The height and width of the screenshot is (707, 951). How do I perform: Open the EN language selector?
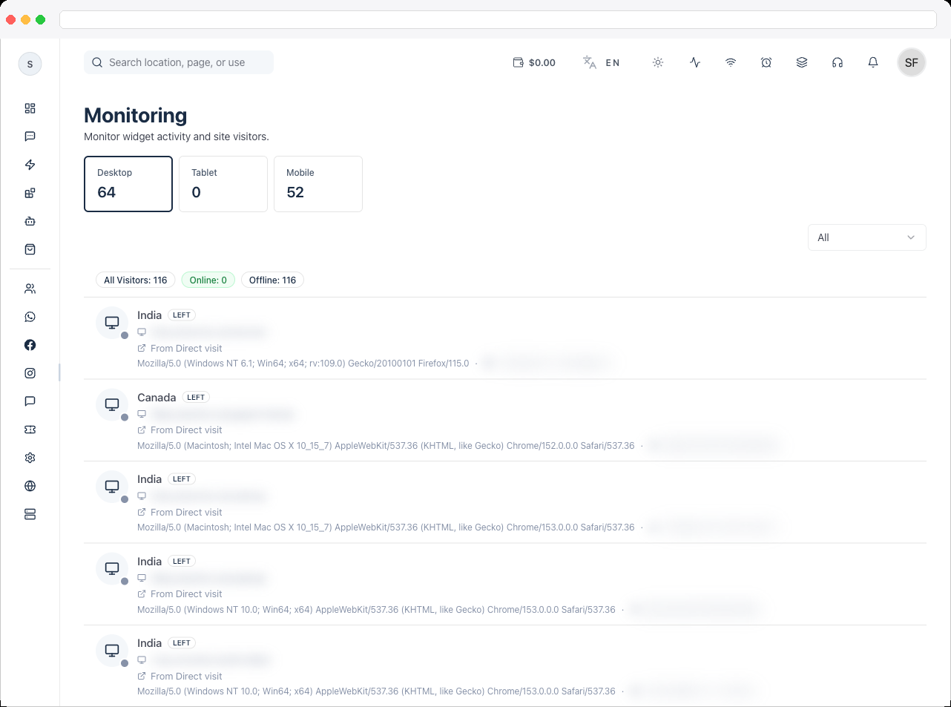tap(602, 62)
